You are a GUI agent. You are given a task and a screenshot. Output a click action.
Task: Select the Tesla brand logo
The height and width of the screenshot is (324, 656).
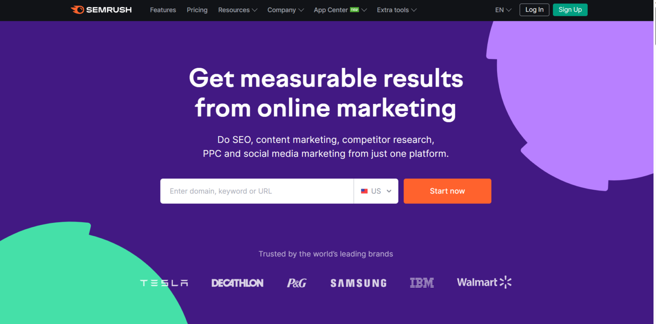point(164,282)
